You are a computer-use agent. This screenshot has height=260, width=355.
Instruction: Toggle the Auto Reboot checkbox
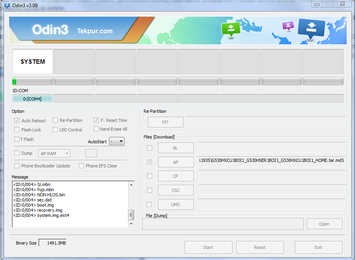(x=17, y=121)
